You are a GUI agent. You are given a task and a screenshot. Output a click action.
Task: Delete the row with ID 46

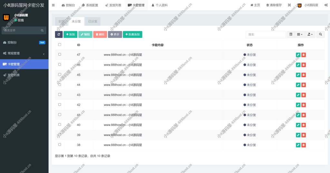pos(304,65)
